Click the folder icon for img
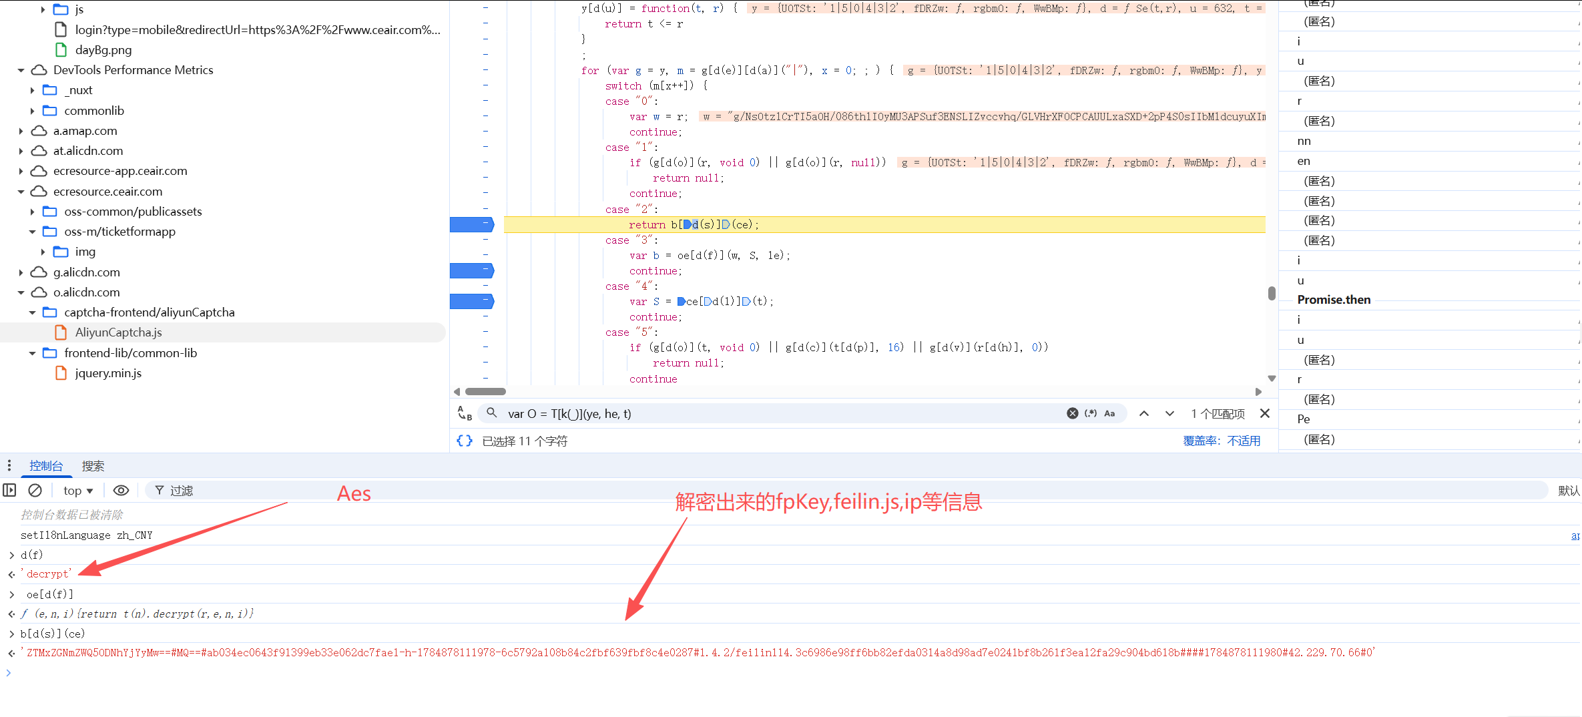This screenshot has width=1582, height=717. click(61, 252)
